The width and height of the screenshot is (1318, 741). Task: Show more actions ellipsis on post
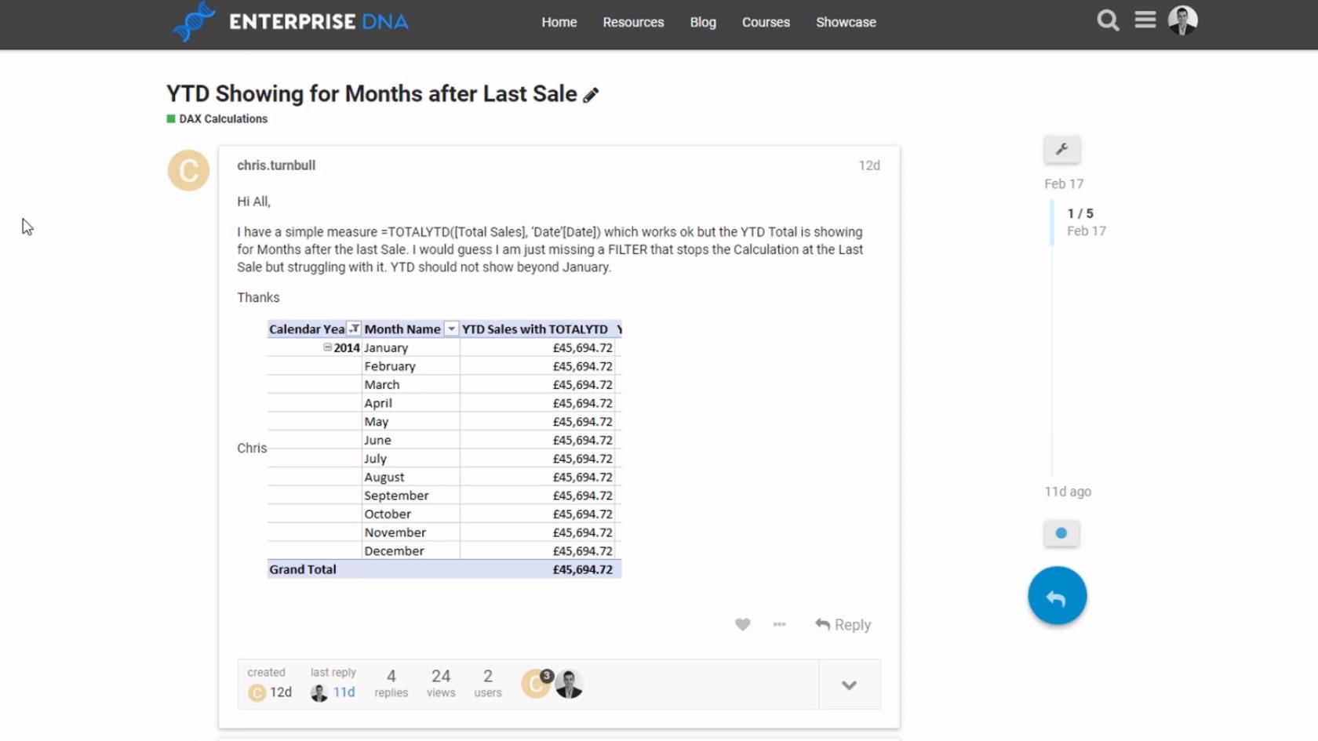779,625
